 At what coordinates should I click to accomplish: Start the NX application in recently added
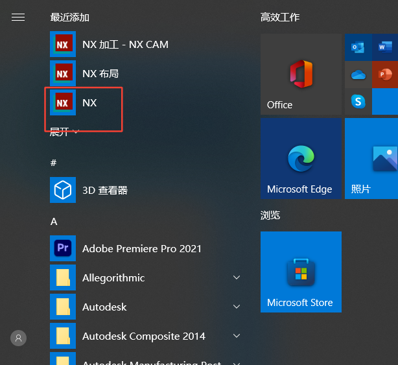[x=89, y=103]
